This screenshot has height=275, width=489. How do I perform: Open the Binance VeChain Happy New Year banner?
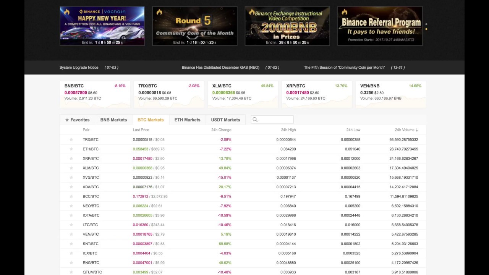click(x=102, y=26)
